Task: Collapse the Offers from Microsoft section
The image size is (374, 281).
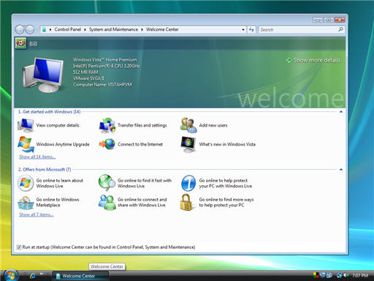Action: coord(341,170)
